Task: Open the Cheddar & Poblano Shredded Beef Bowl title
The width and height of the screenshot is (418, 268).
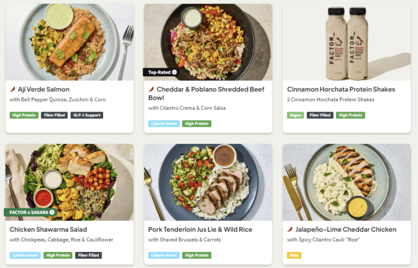Action: [205, 93]
